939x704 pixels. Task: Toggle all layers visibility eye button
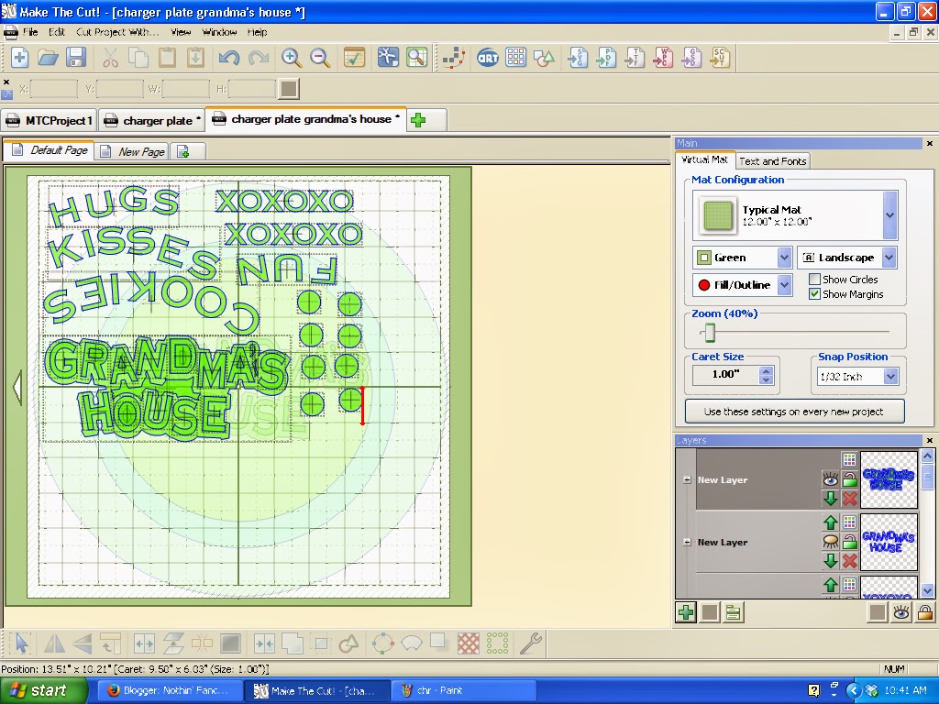click(x=901, y=611)
